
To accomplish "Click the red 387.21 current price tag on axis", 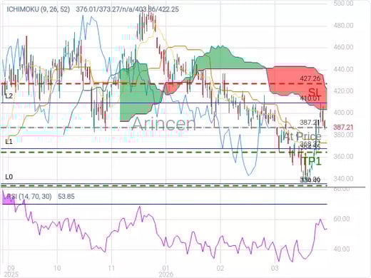I will click(343, 128).
